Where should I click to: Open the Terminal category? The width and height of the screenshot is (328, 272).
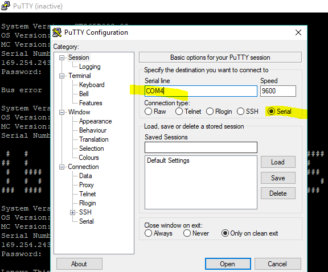tap(80, 76)
